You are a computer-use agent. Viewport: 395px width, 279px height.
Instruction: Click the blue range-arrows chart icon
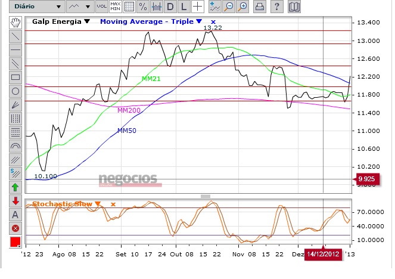point(157,7)
